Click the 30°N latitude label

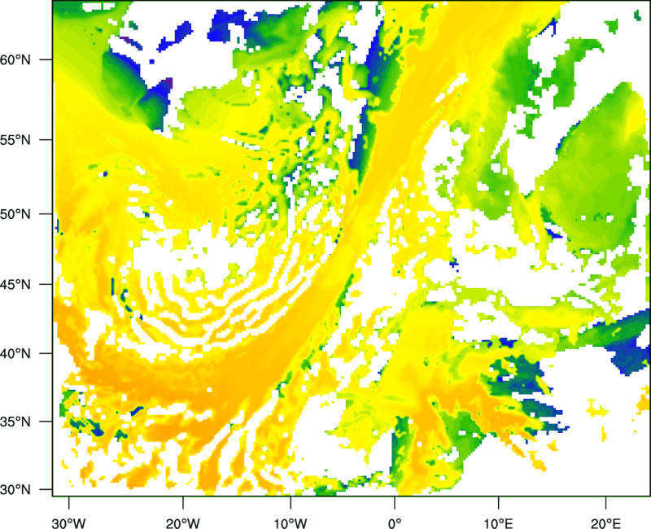[x=15, y=490]
